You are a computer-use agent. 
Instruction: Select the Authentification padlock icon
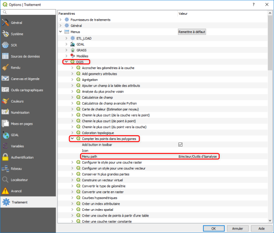click(5, 157)
